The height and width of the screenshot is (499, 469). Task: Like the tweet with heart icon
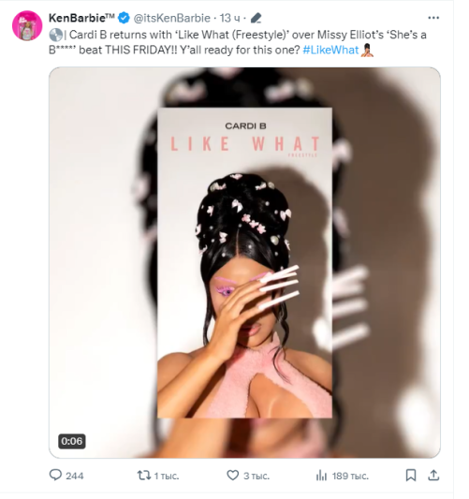(232, 476)
